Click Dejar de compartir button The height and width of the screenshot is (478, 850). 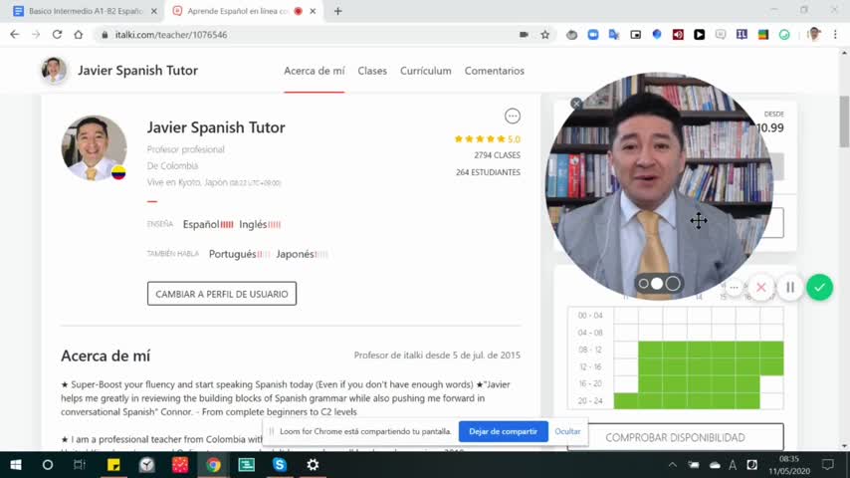[x=503, y=431]
